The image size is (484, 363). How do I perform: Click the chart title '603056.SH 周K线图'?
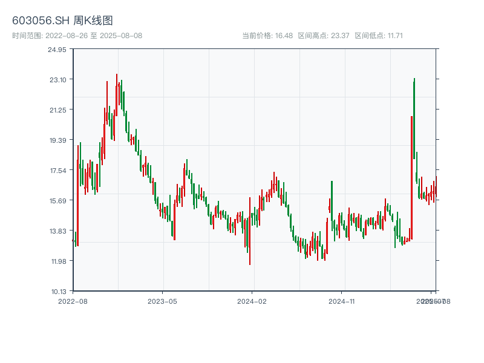click(x=62, y=21)
